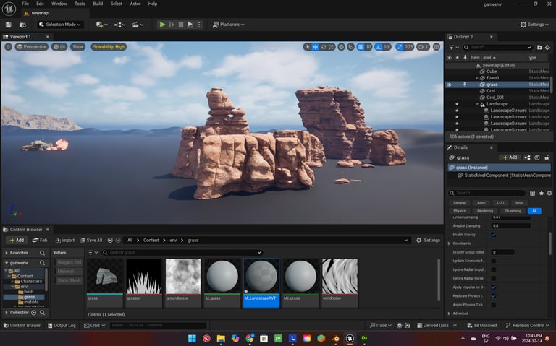Toggle grid snapping icon in viewport toolbar
The width and height of the screenshot is (556, 346).
pos(361,47)
